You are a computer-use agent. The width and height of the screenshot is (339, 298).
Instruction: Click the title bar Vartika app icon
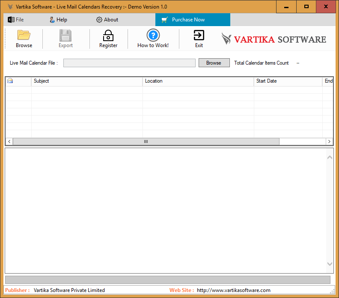click(x=10, y=7)
